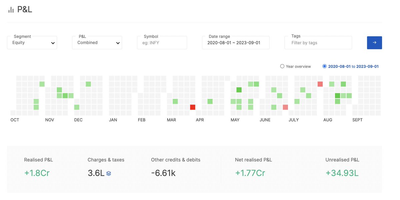Click the +34.93L unrealised P&L value
The width and height of the screenshot is (400, 200).
(x=342, y=173)
